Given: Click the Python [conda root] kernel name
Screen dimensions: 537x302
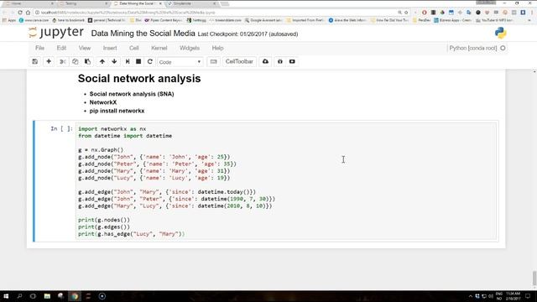Looking at the screenshot, I should 473,48.
